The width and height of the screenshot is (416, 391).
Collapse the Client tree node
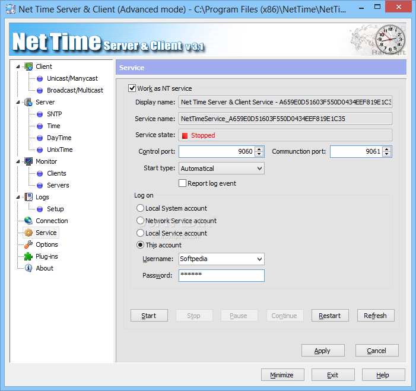pyautogui.click(x=18, y=66)
